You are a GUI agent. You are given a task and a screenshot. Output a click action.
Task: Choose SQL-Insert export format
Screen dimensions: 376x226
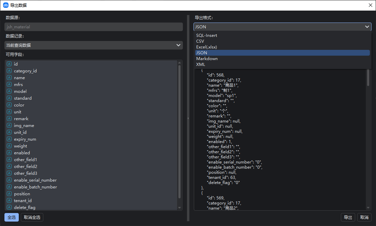pyautogui.click(x=282, y=35)
